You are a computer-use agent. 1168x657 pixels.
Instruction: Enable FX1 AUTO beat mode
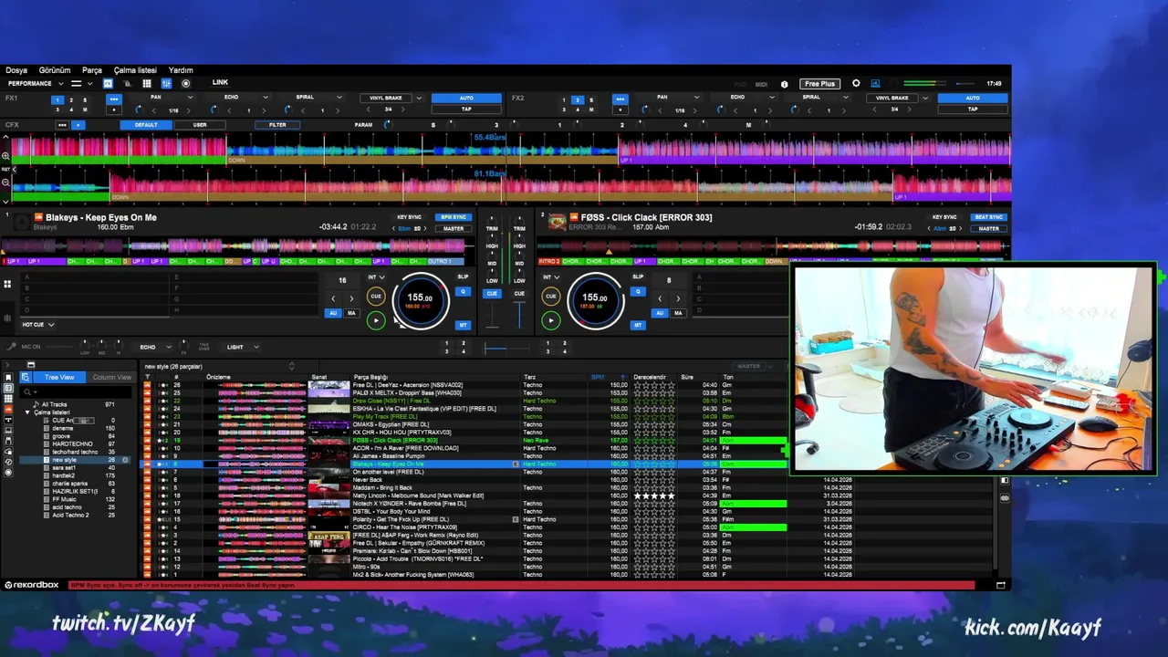pos(466,98)
